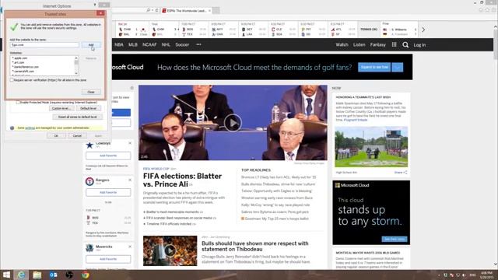This screenshot has height=280, width=498.
Task: Click the Cowboys star logo
Action: point(89,145)
